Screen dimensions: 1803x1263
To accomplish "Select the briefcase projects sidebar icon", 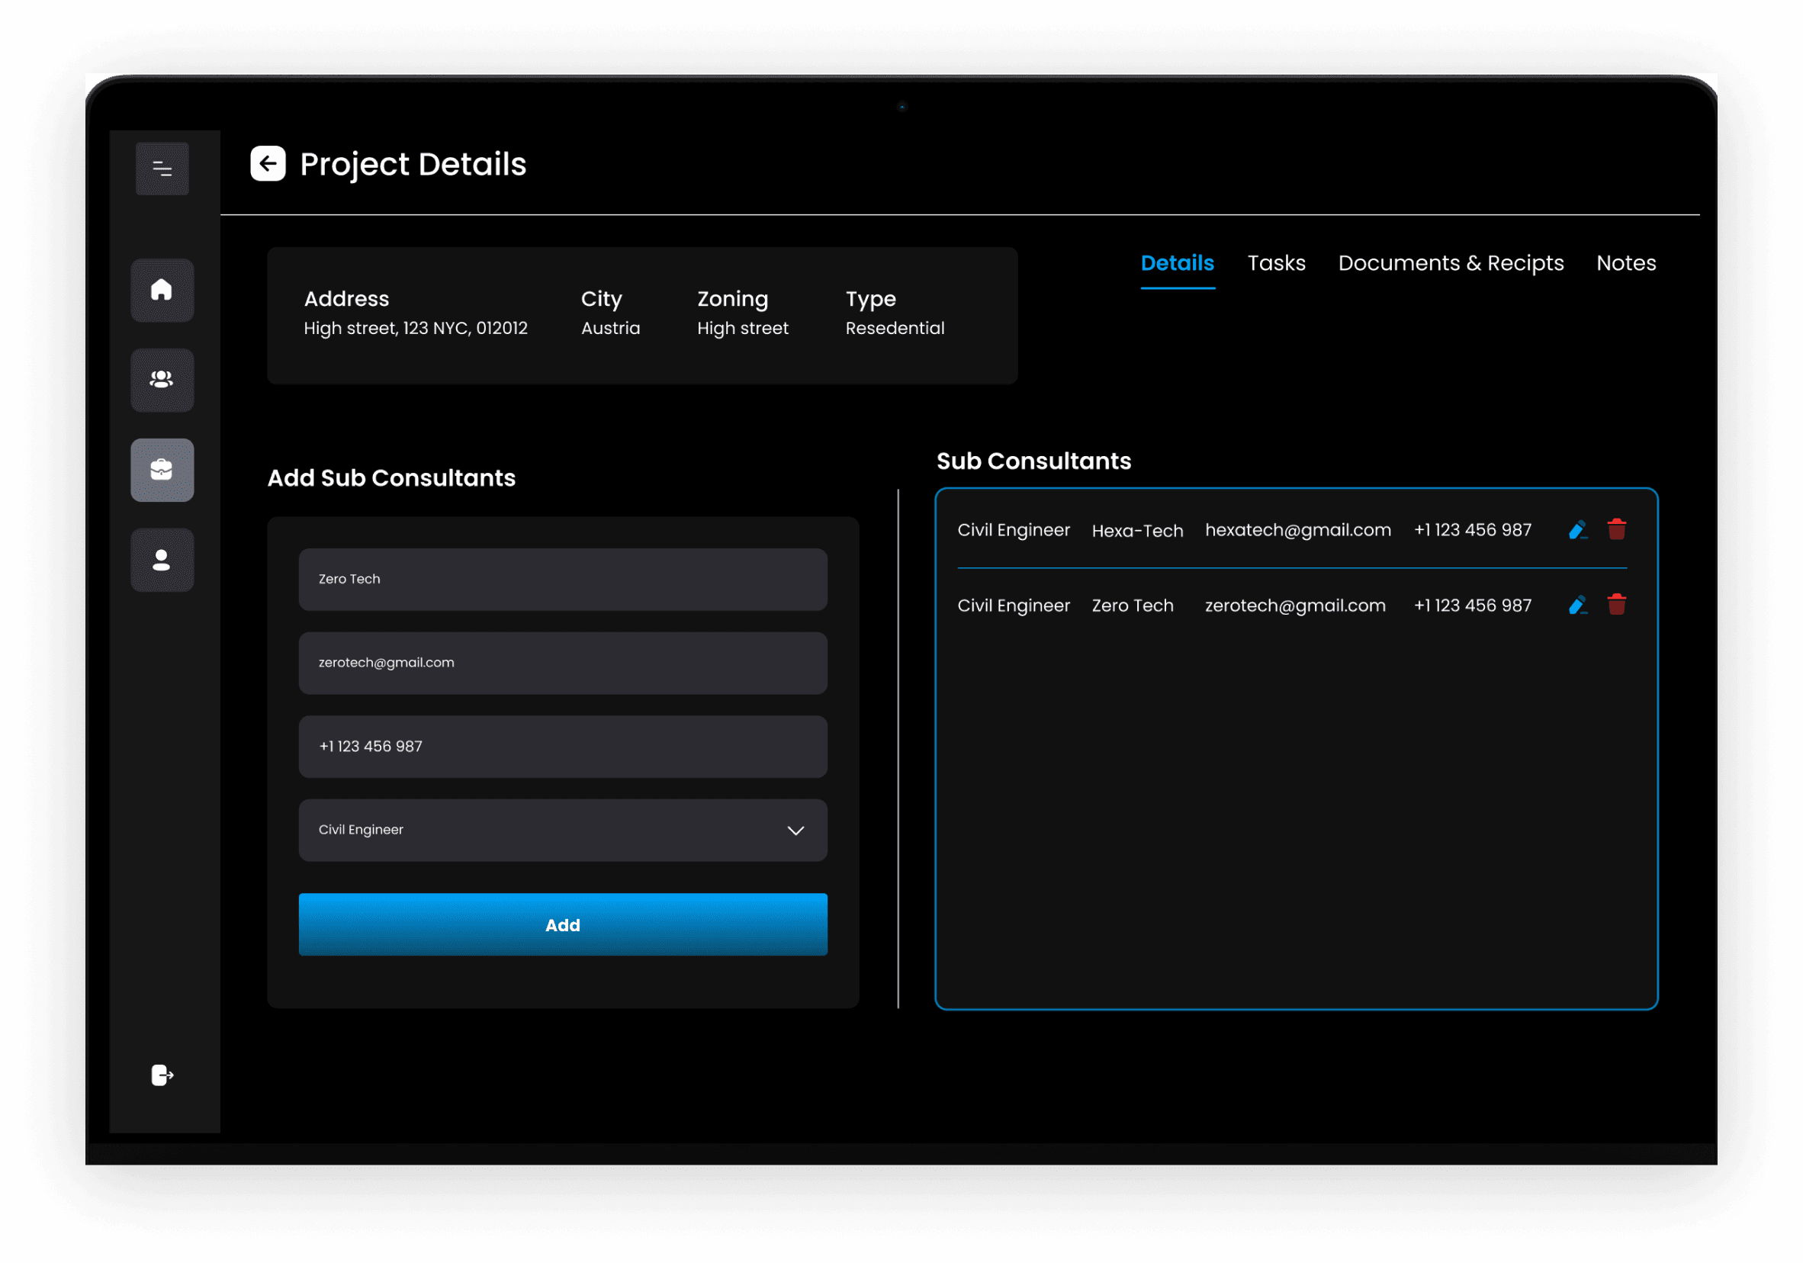I will click(x=162, y=471).
